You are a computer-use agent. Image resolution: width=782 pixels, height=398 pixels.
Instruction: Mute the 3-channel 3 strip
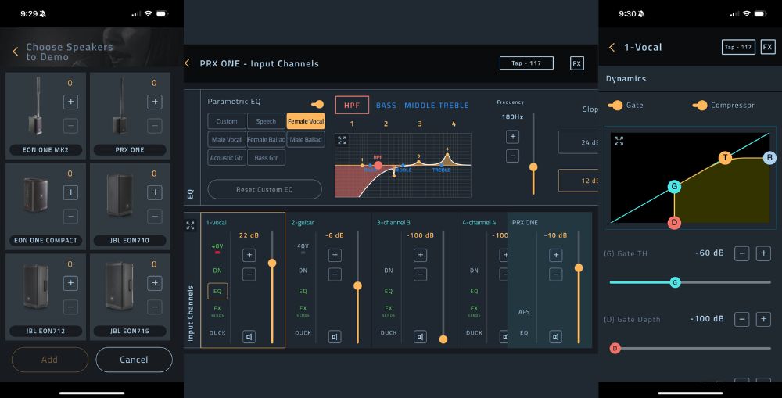(421, 337)
